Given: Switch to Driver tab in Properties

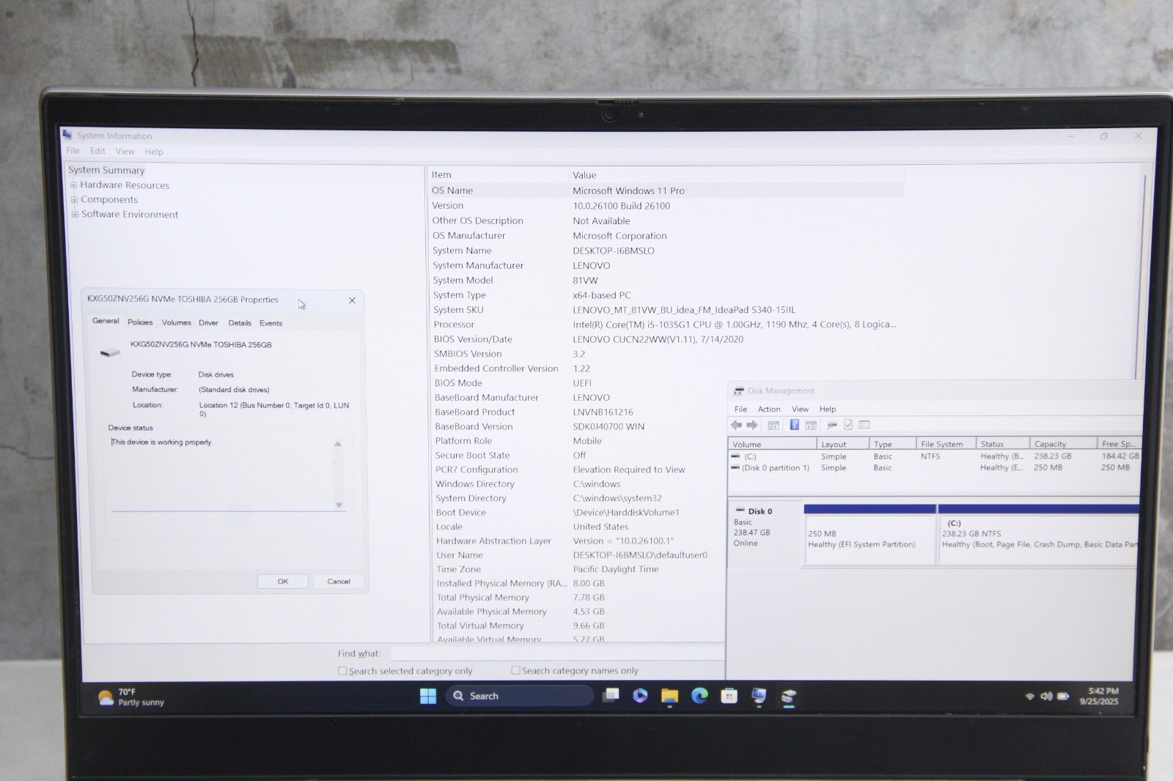Looking at the screenshot, I should [208, 322].
